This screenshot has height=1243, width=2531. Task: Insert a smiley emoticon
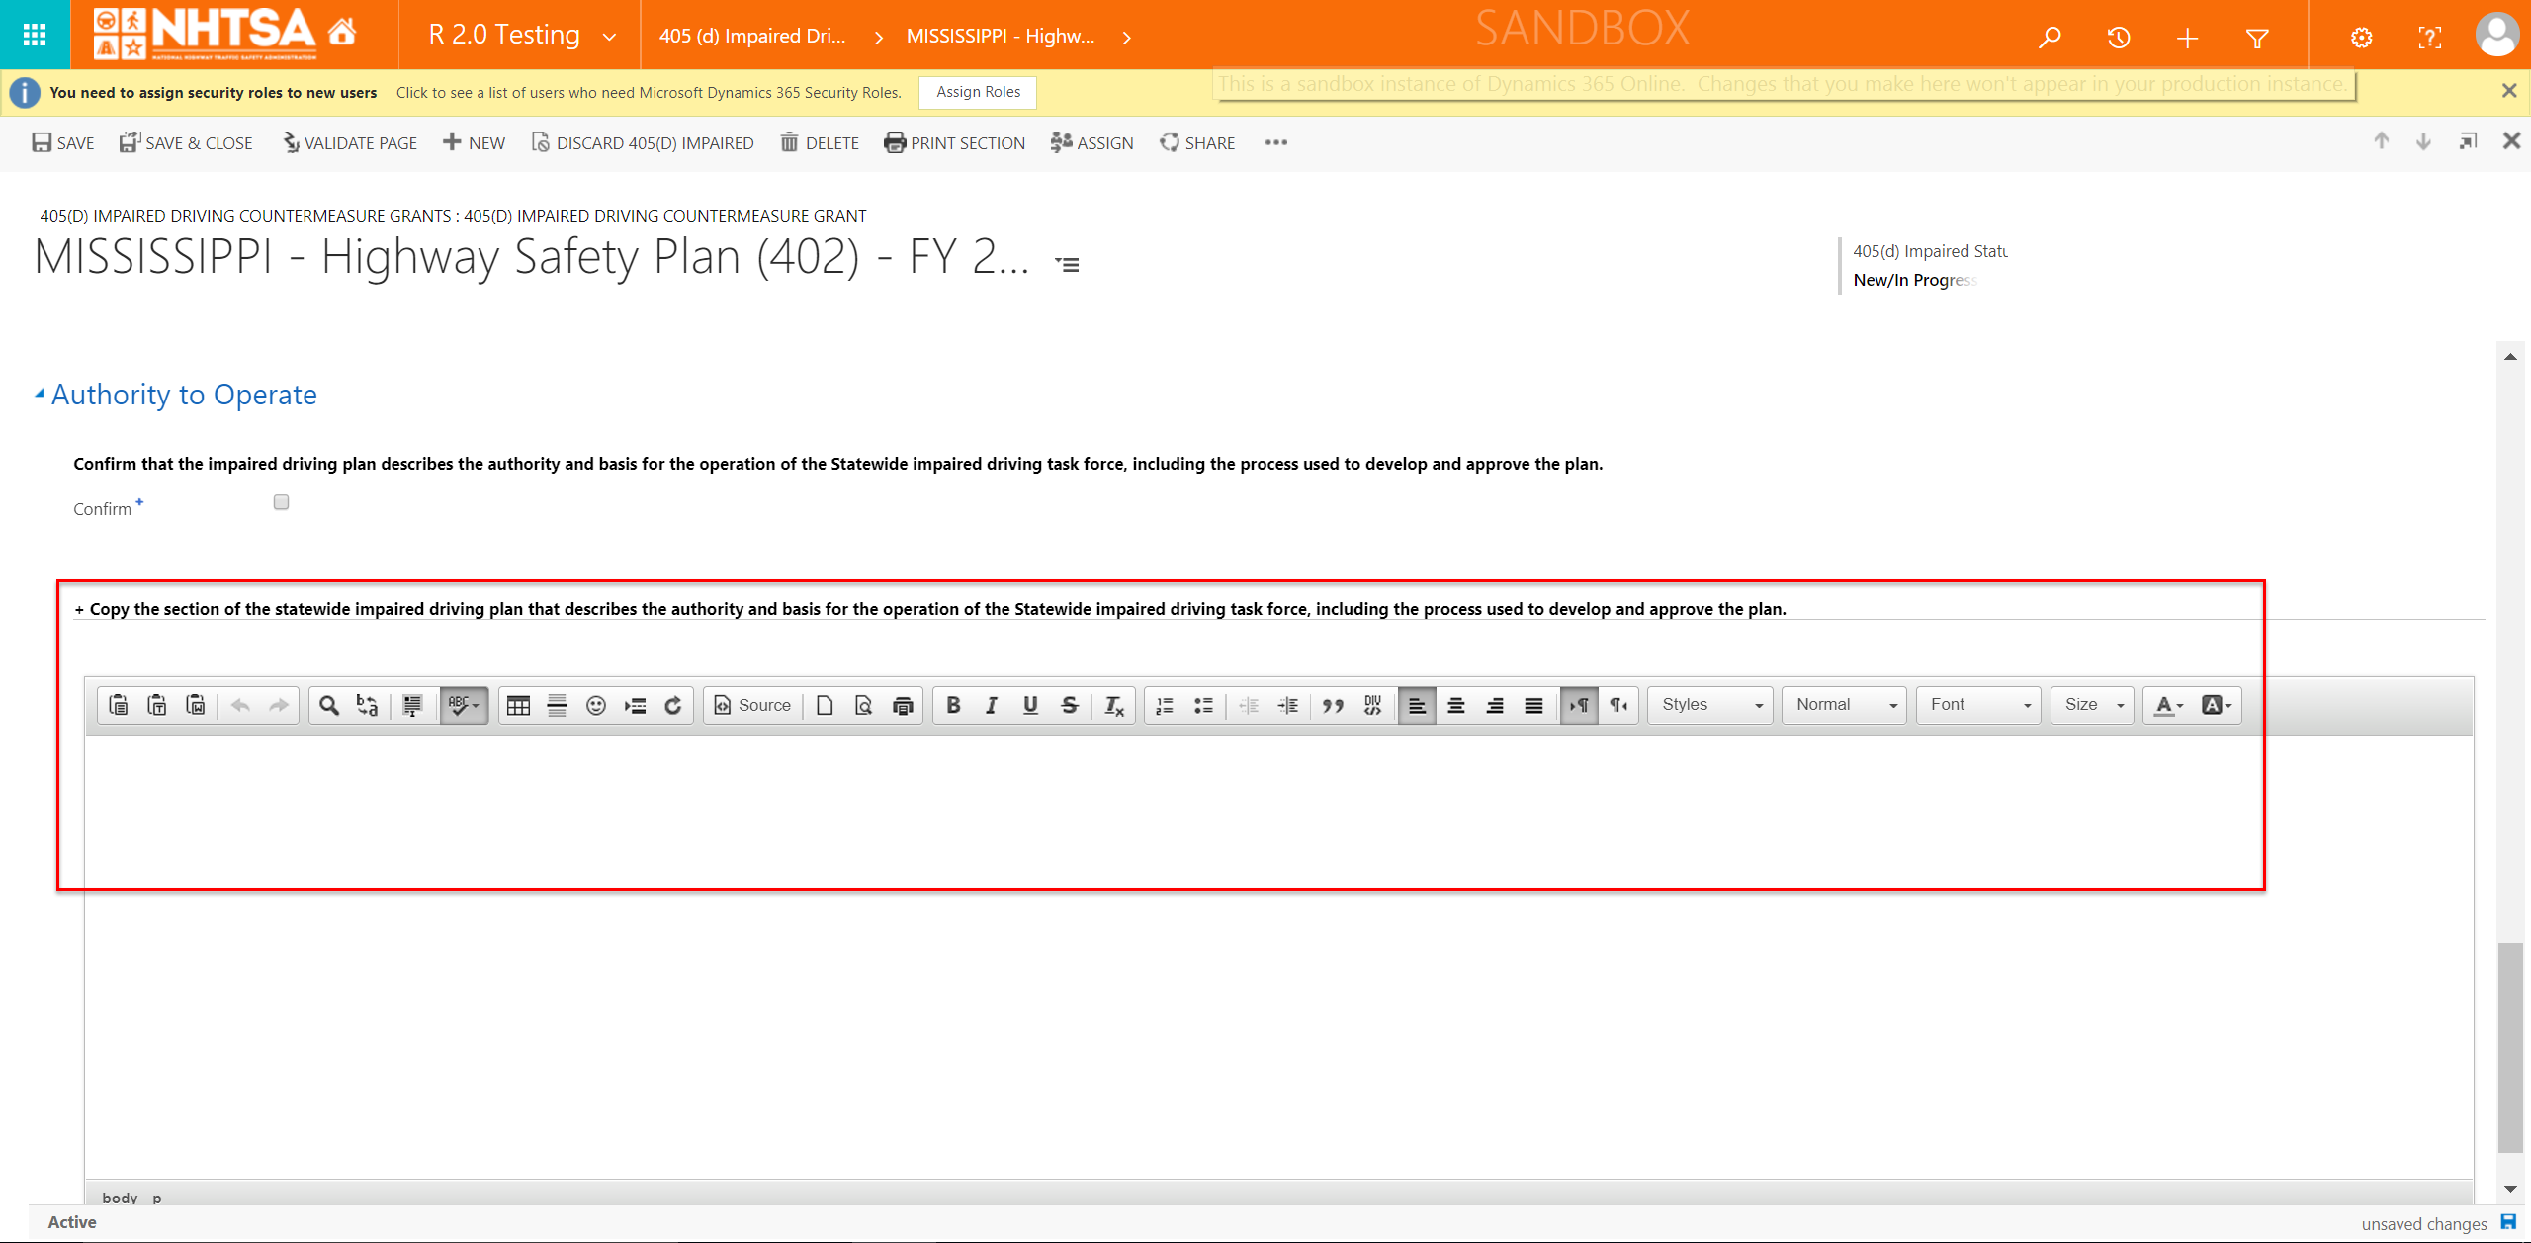[x=596, y=705]
